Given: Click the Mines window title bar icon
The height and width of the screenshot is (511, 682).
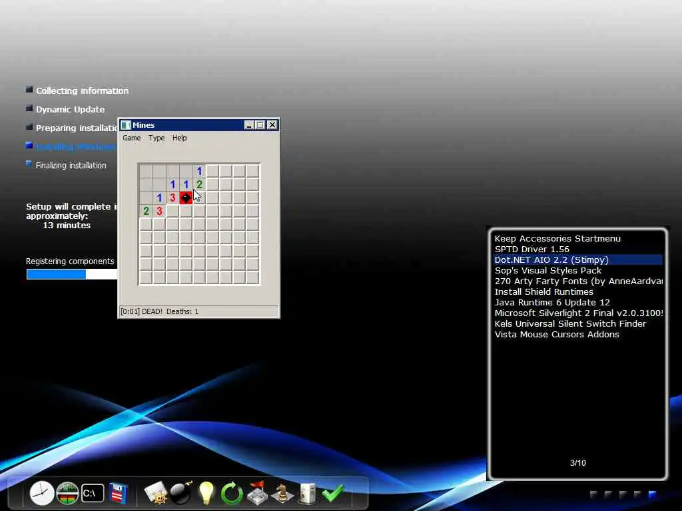Looking at the screenshot, I should [x=126, y=125].
